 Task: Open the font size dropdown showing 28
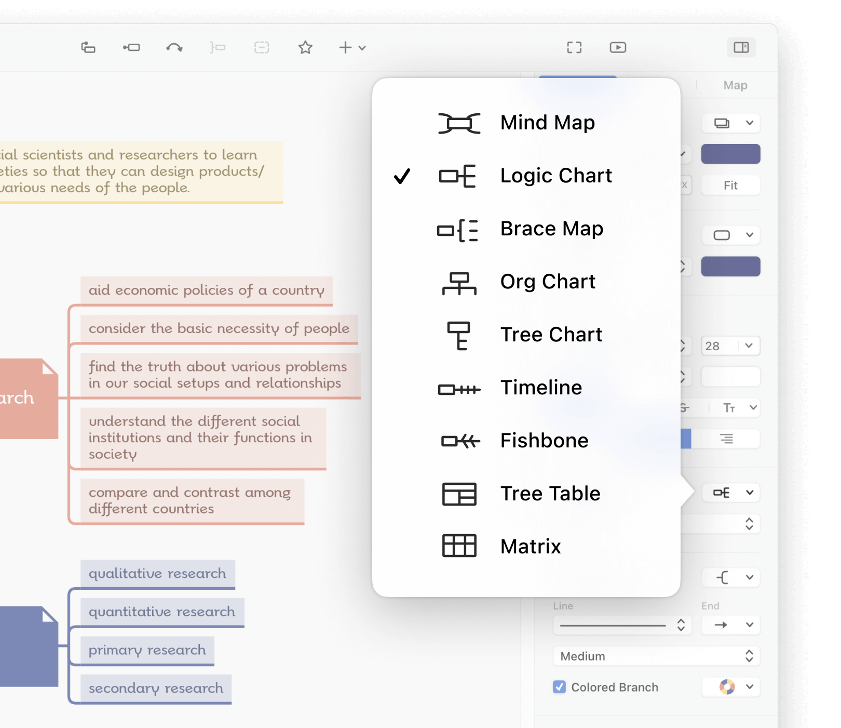730,346
